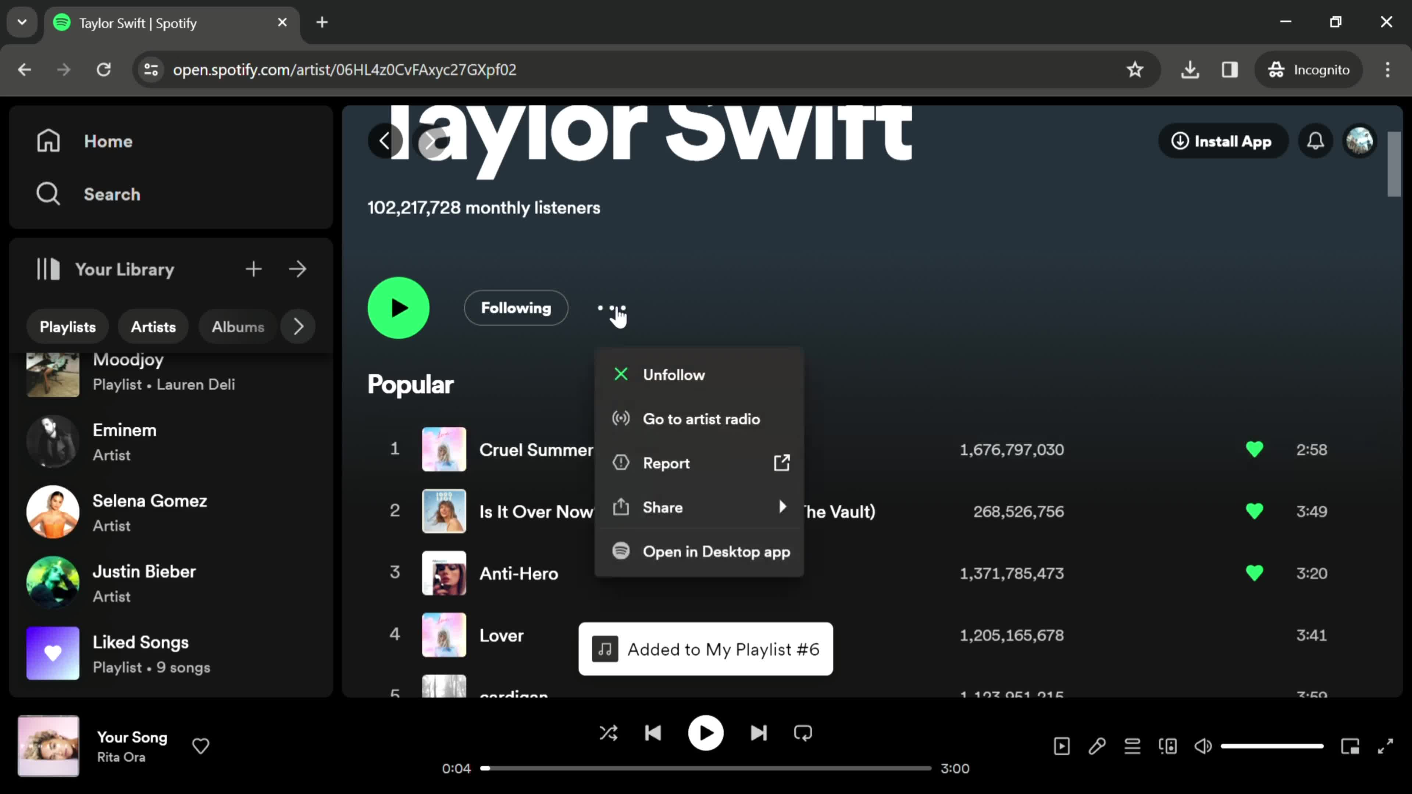Screen dimensions: 1412x794
Task: Collapse Your Library panel icon
Action: point(48,269)
